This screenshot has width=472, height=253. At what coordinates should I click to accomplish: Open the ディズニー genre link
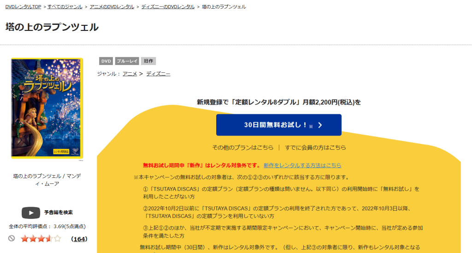point(159,74)
